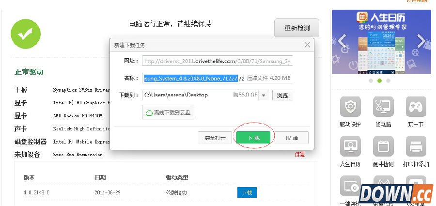Select the 声卡 Realtek High Definition row

pos(62,129)
